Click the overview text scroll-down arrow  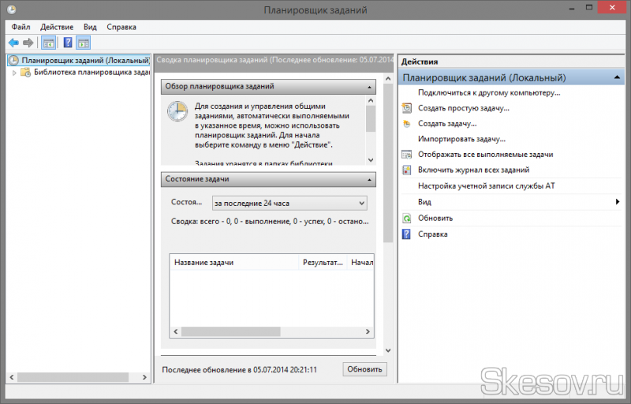(371, 160)
